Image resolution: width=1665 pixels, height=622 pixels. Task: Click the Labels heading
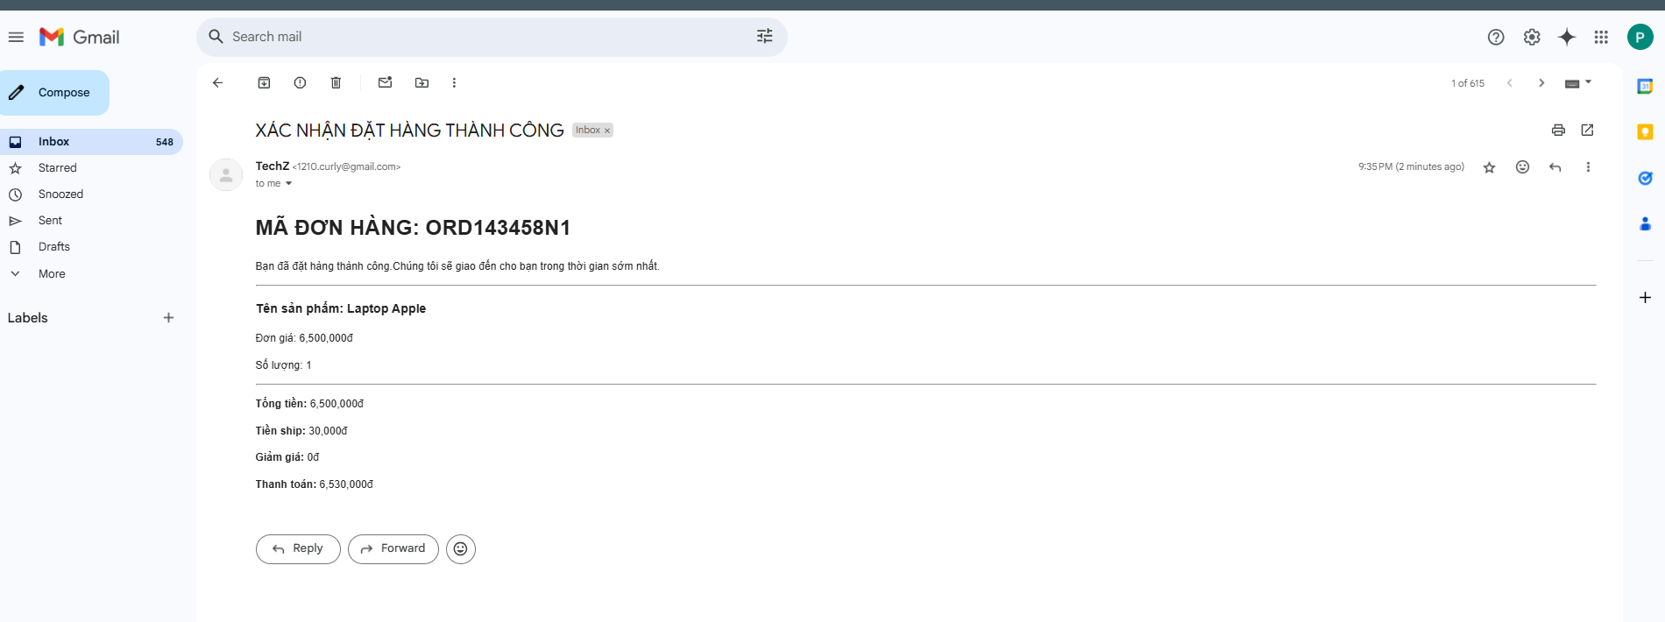[x=28, y=318]
